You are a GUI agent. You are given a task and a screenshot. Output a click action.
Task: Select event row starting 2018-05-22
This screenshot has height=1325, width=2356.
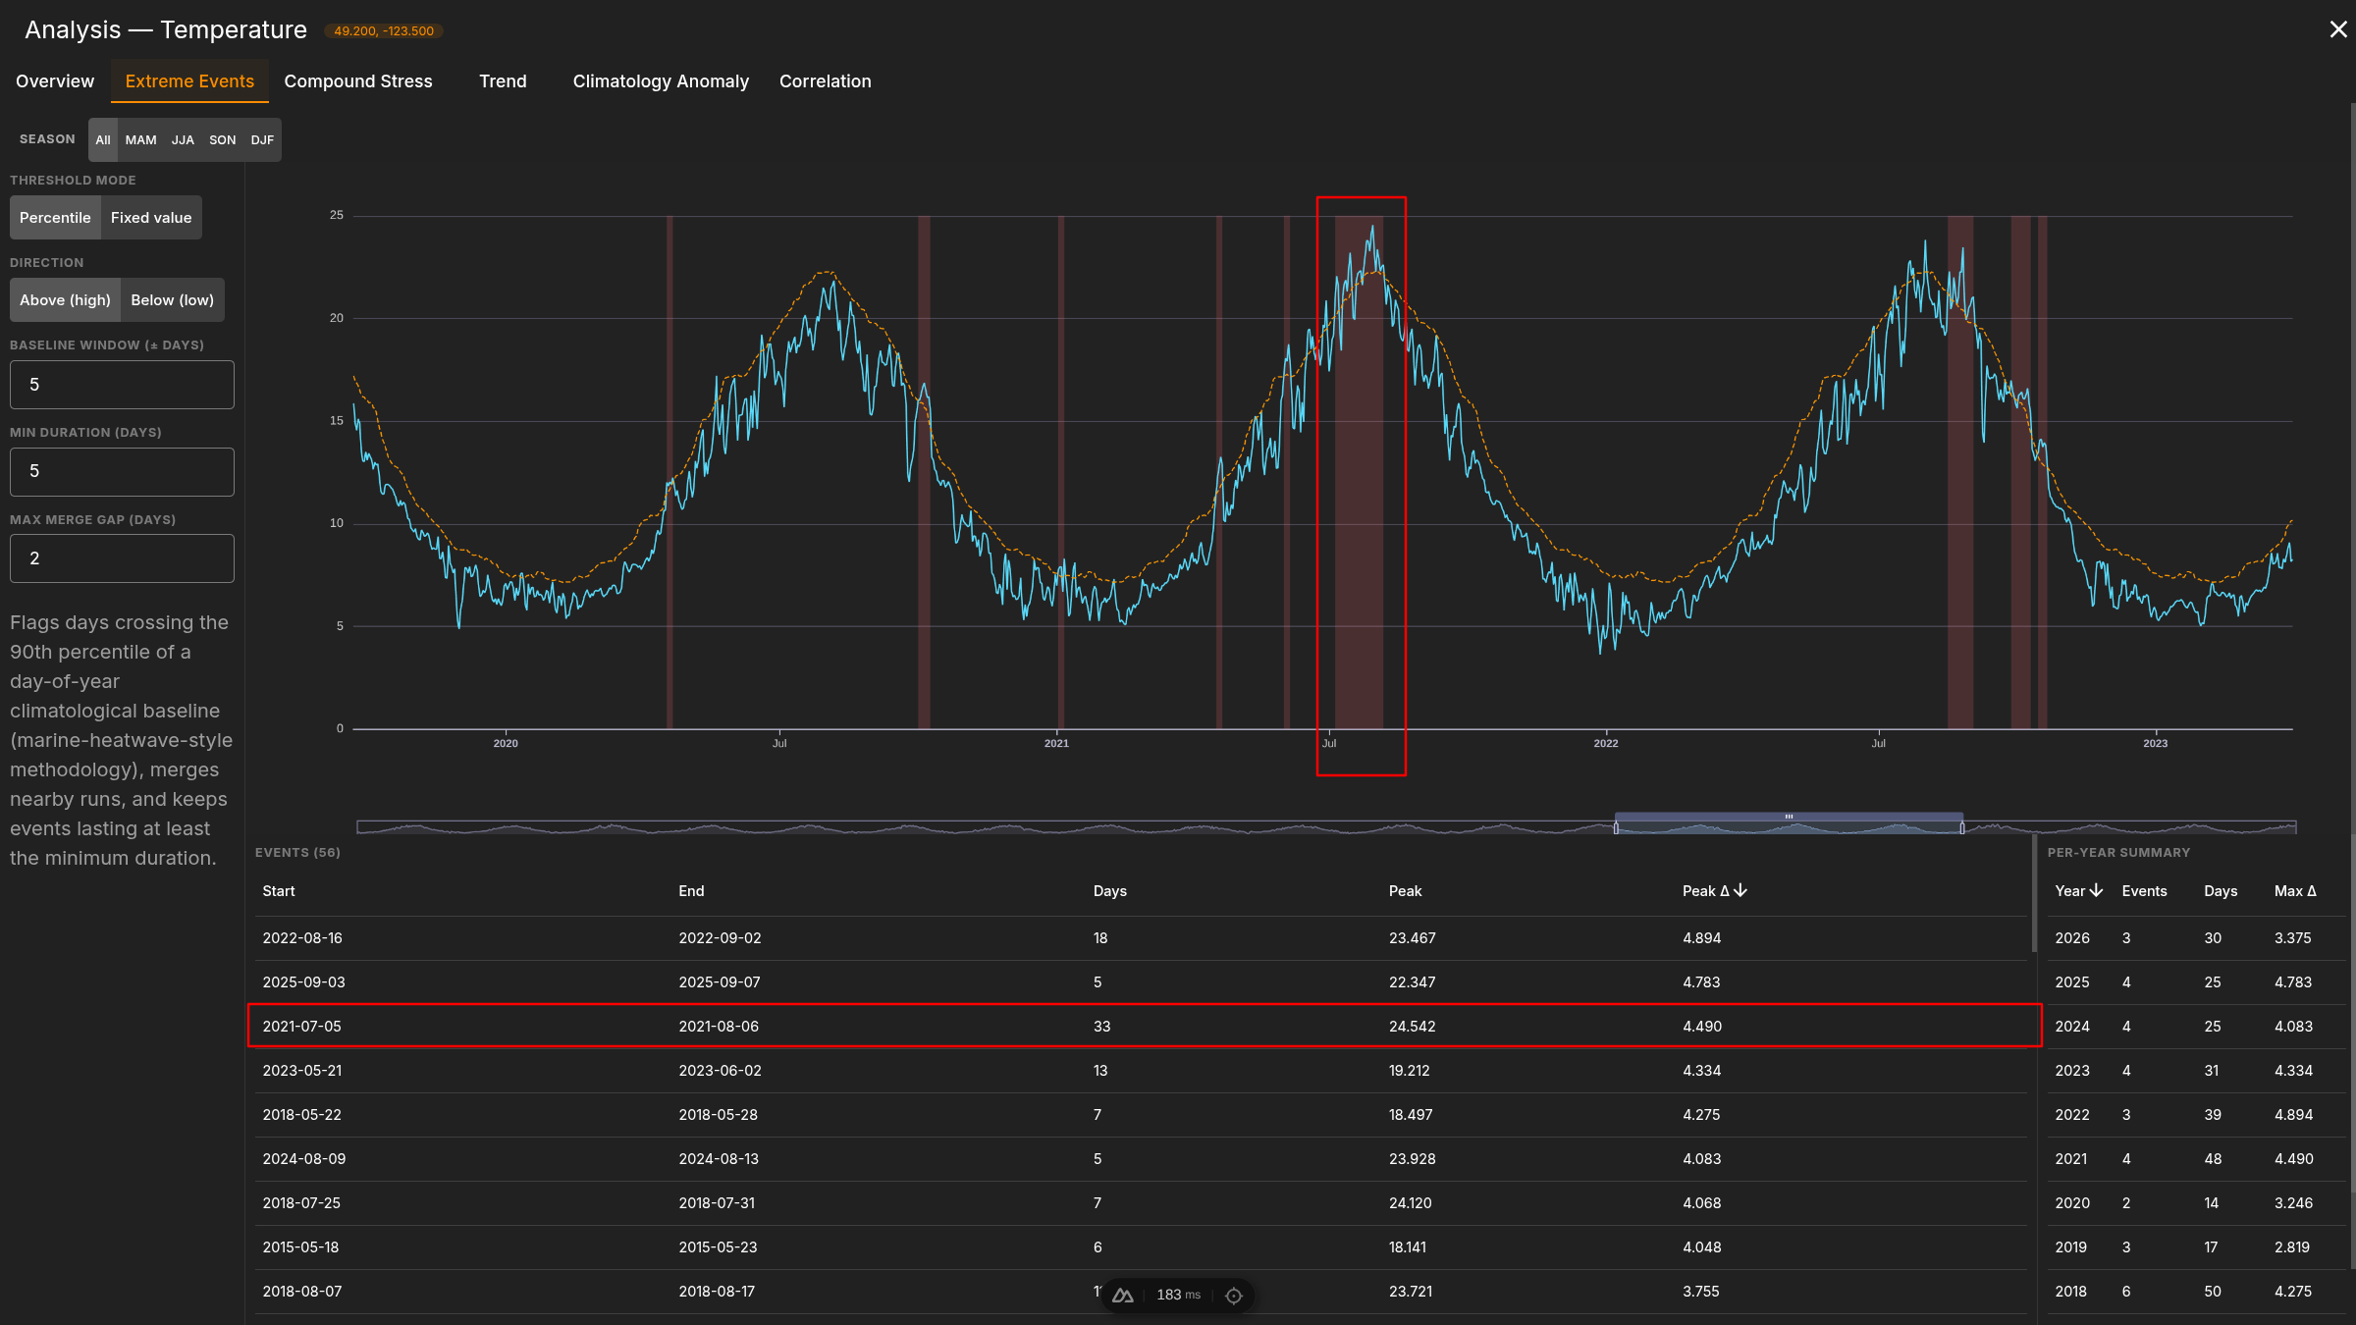(x=1141, y=1115)
